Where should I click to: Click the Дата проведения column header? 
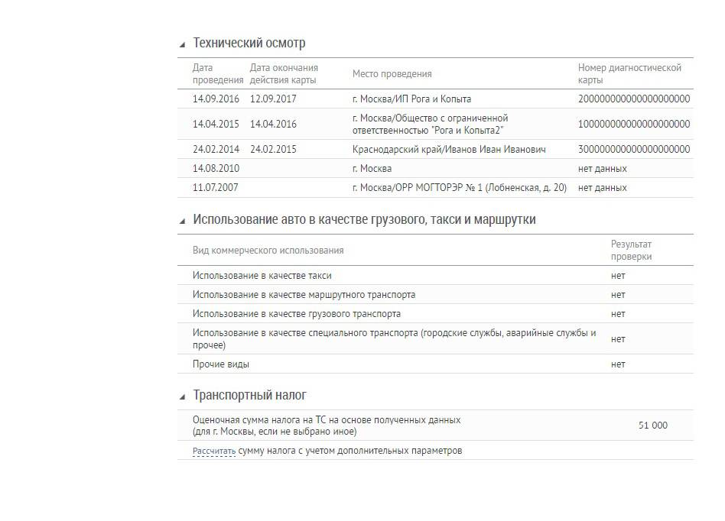[x=217, y=74]
